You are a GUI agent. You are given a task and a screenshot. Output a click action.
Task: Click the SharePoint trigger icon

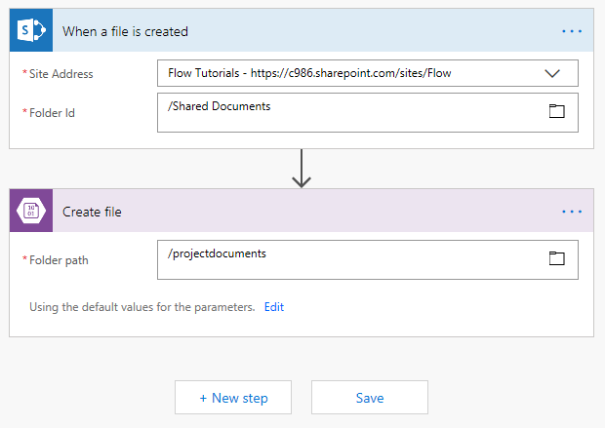point(29,30)
